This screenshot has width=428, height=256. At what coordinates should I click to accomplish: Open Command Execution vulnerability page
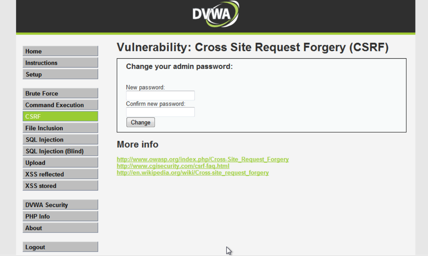coord(60,105)
